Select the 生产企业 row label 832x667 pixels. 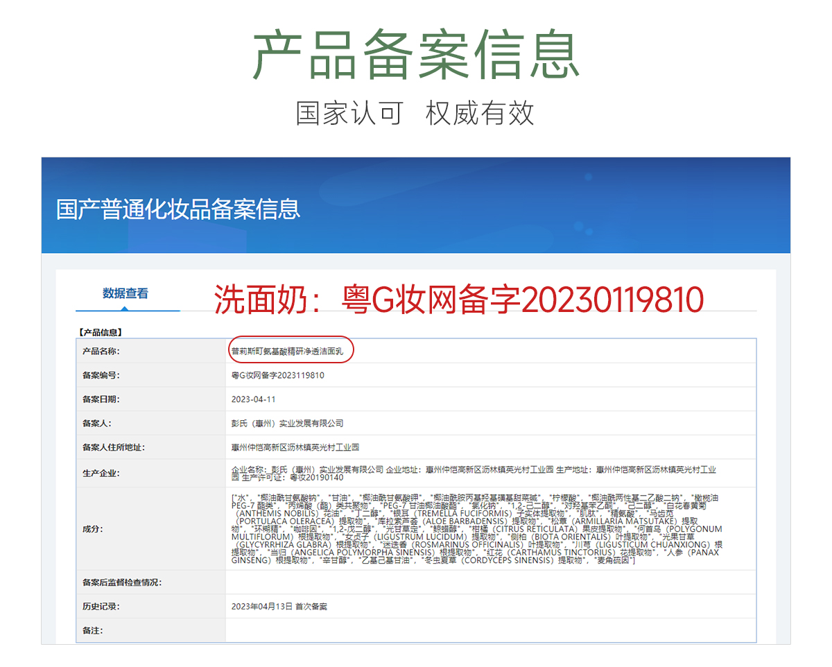(101, 474)
